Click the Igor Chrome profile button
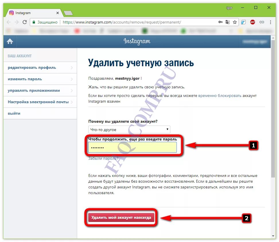The width and height of the screenshot is (279, 242). tap(229, 8)
